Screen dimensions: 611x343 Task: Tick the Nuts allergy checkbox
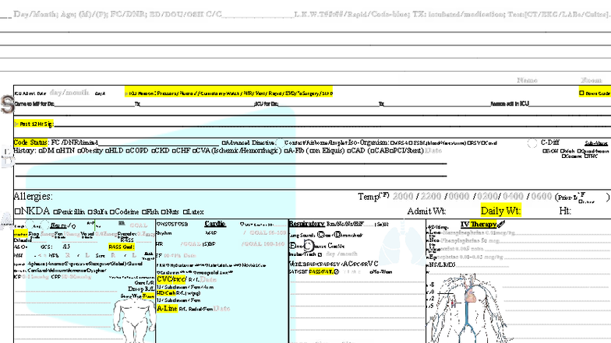click(164, 212)
